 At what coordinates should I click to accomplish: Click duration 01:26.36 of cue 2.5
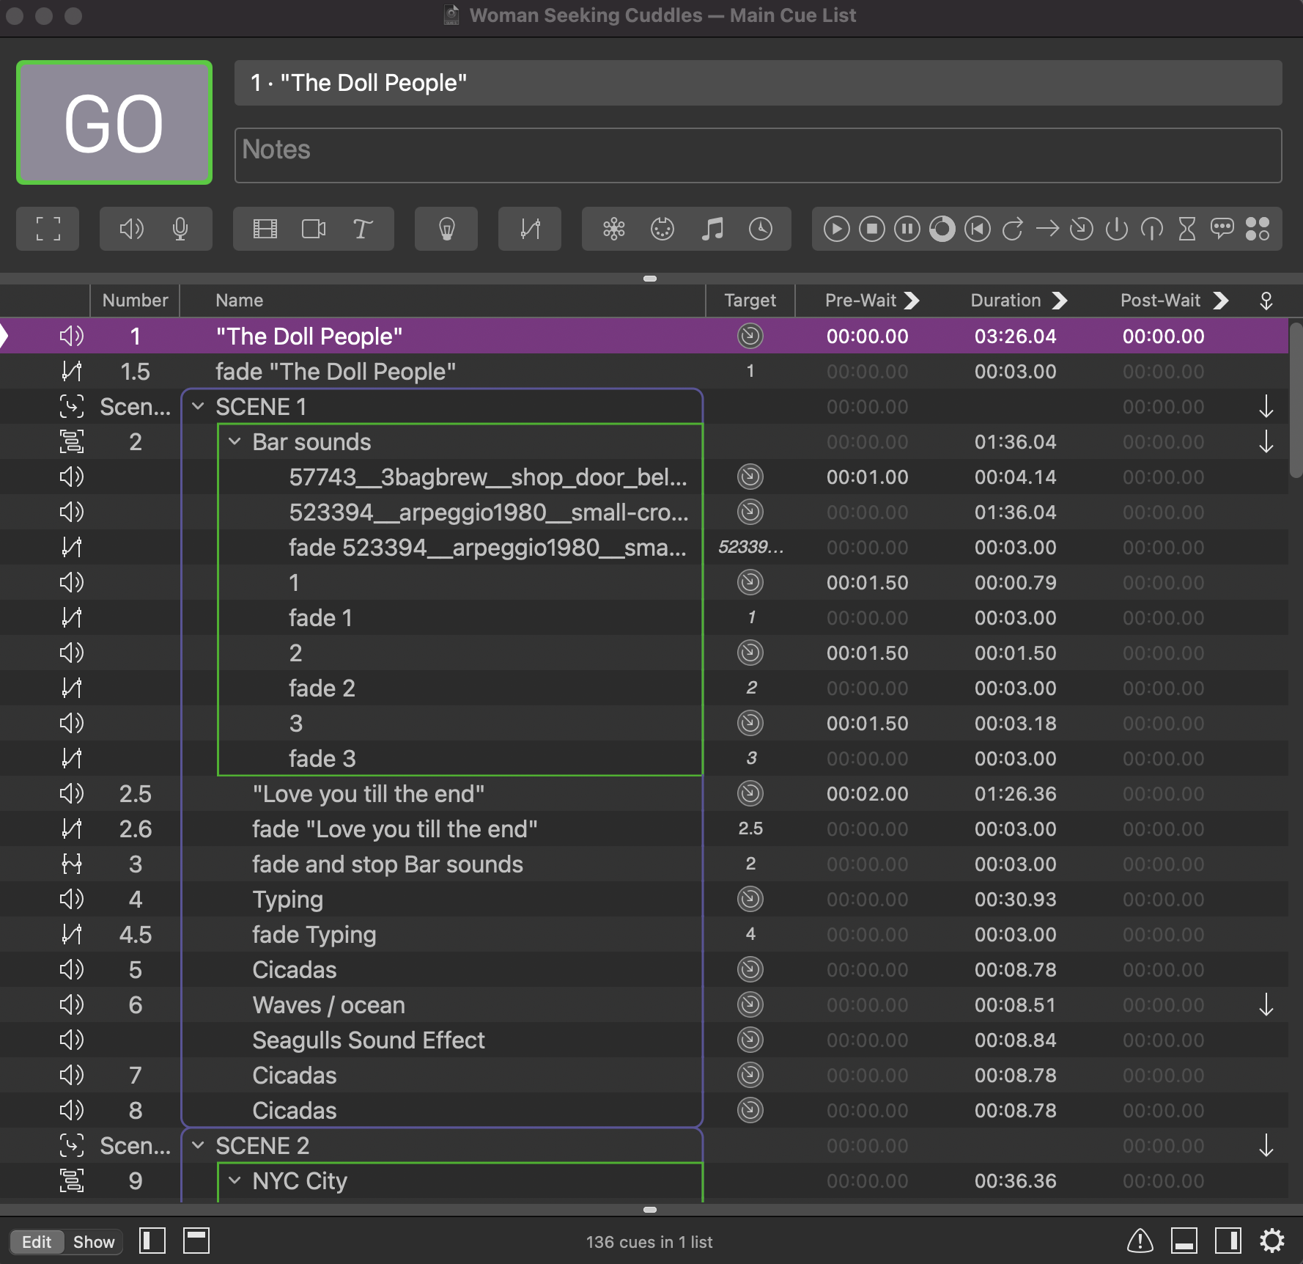(1016, 794)
